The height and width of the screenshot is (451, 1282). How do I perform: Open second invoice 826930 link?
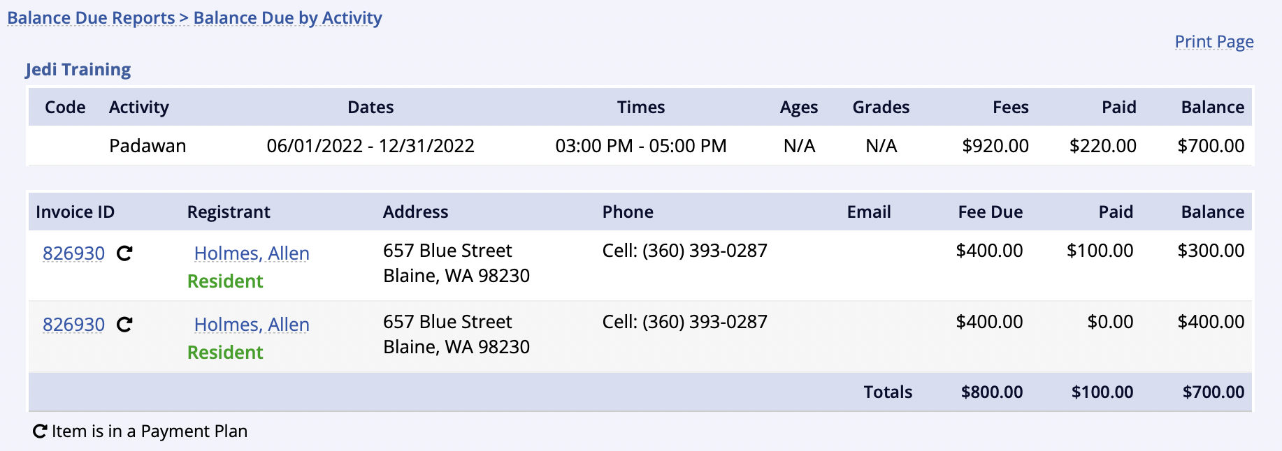point(73,325)
